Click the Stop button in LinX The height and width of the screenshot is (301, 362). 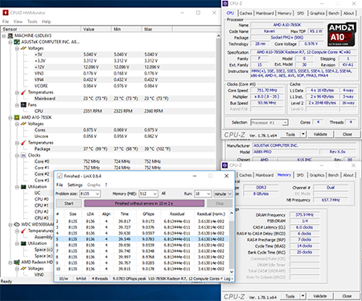pyautogui.click(x=220, y=203)
